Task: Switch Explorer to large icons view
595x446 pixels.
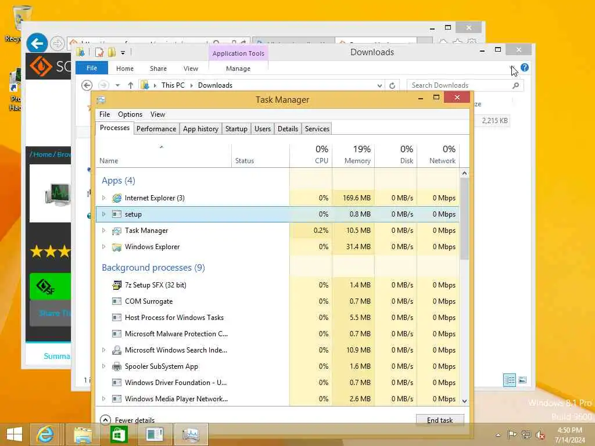Action: 522,380
